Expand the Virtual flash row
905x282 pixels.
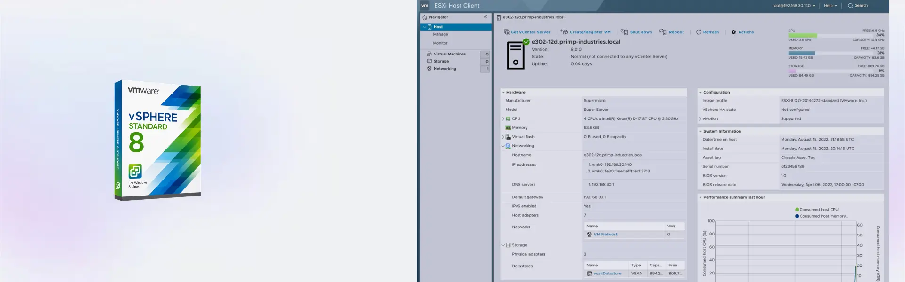pyautogui.click(x=503, y=137)
